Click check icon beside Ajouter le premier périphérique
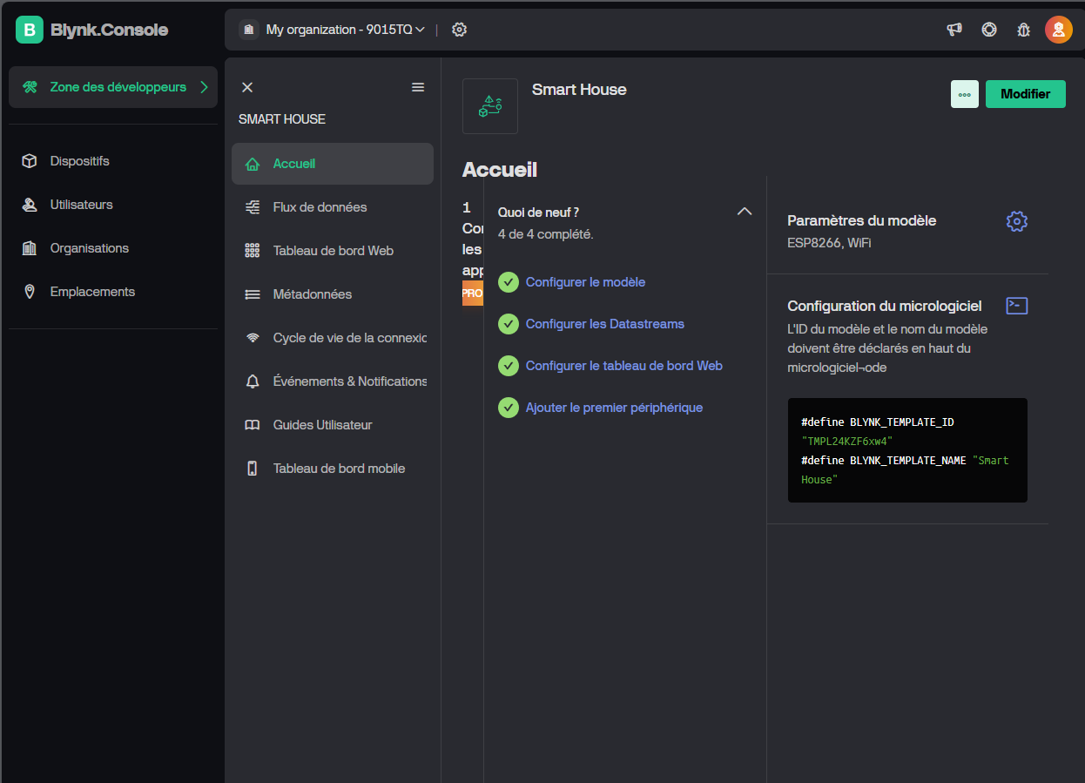 [509, 408]
